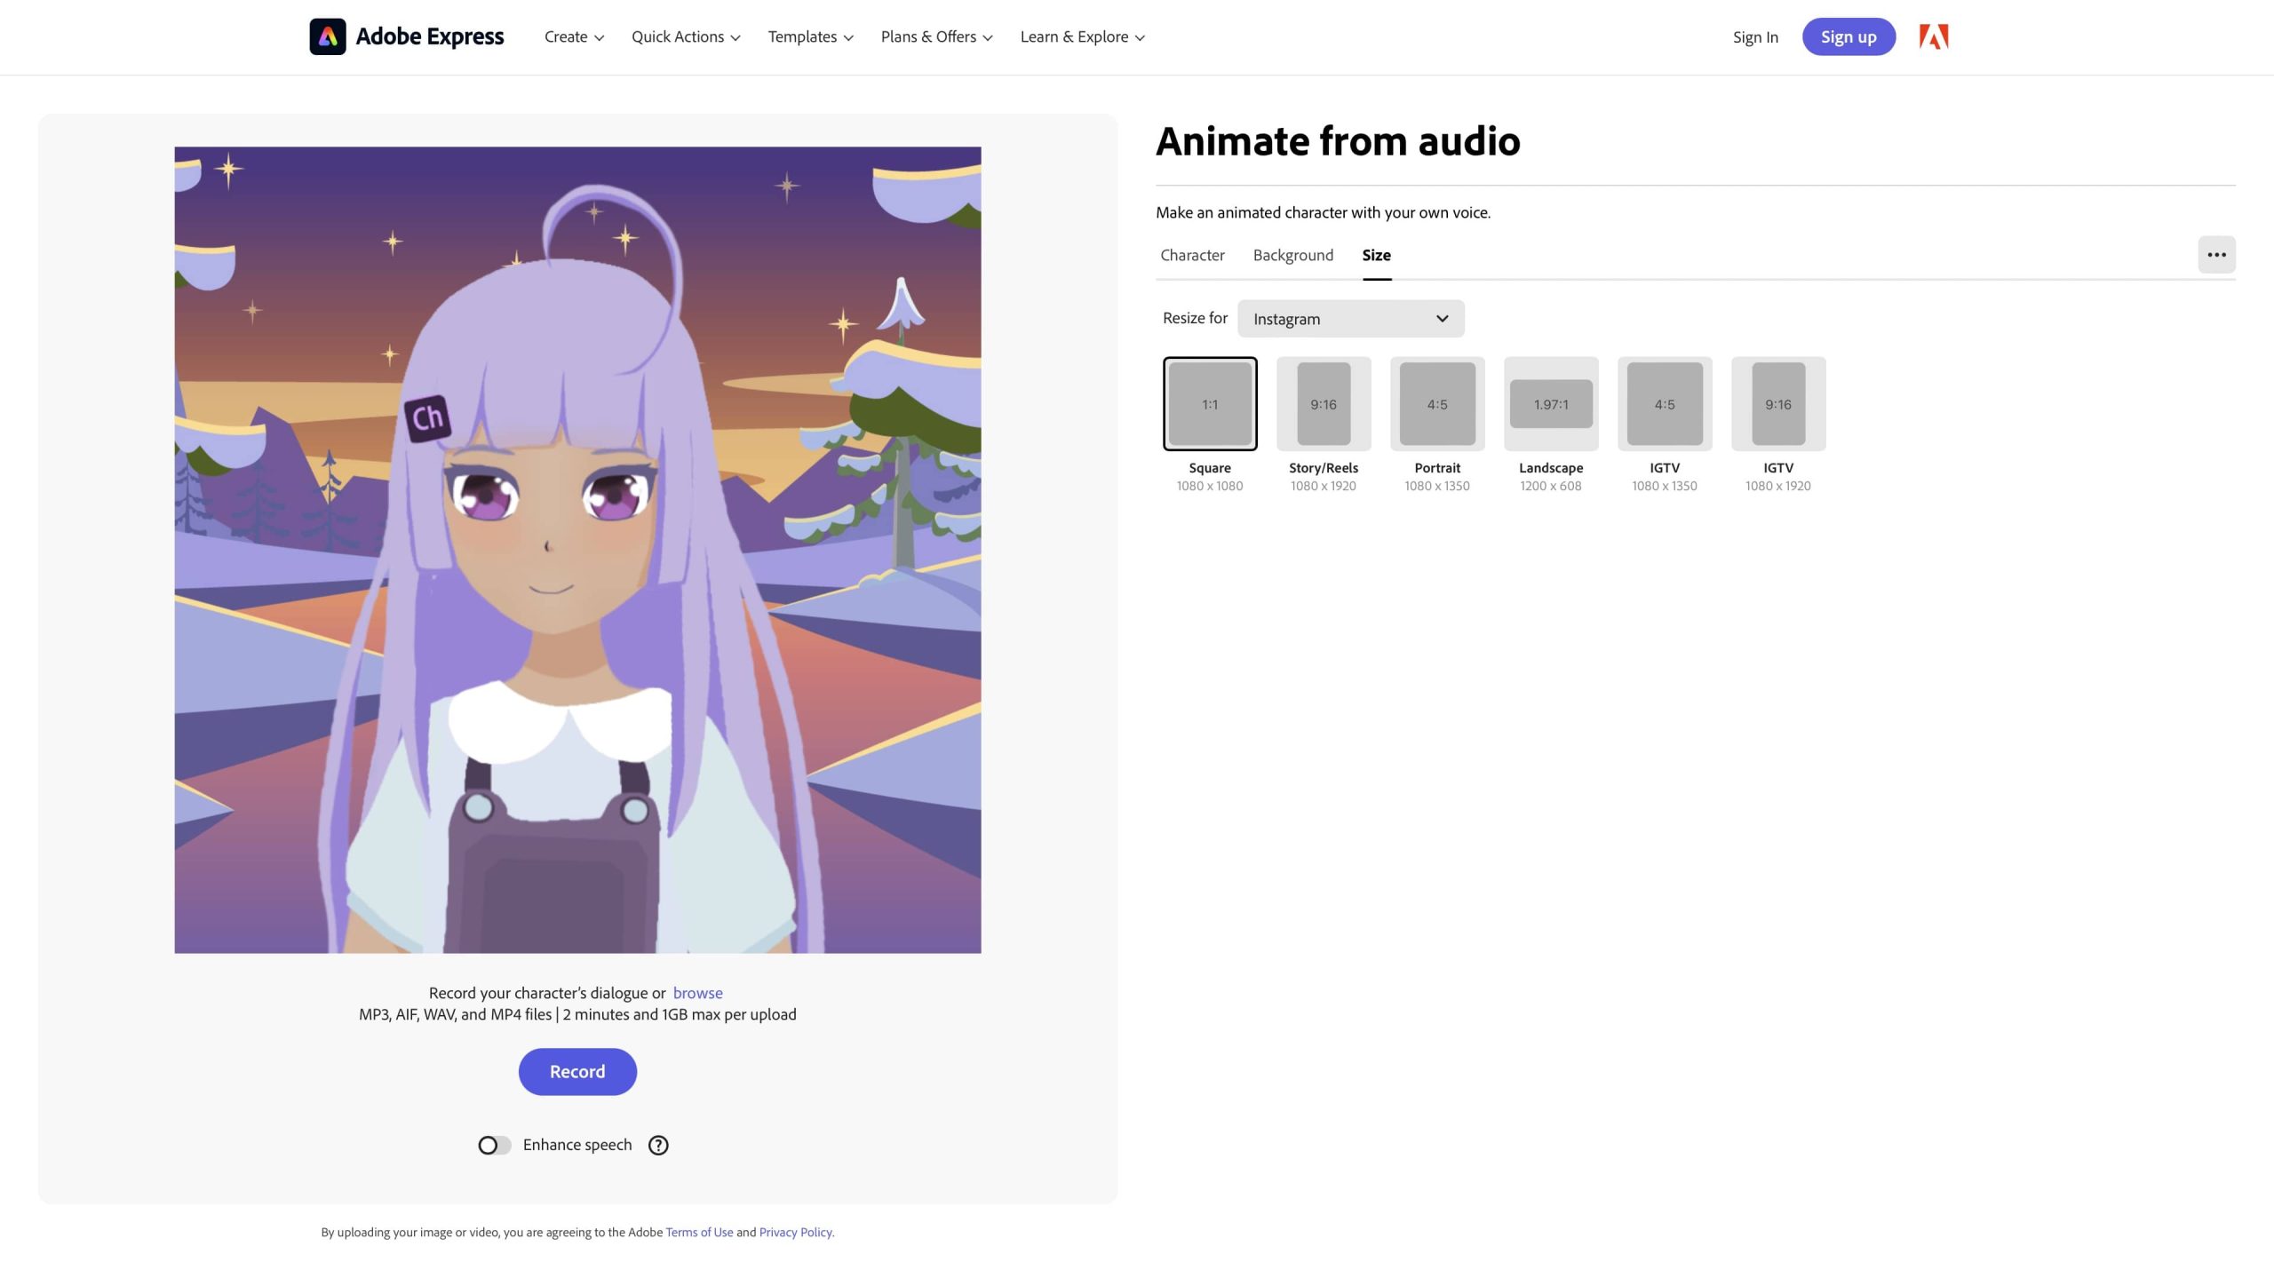
Task: Switch to the Background tab
Action: coord(1292,255)
